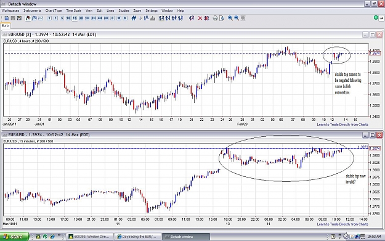The width and height of the screenshot is (385, 241).
Task: Maximize the EUR/USD [2] 4-hour chart window
Action: 373,35
